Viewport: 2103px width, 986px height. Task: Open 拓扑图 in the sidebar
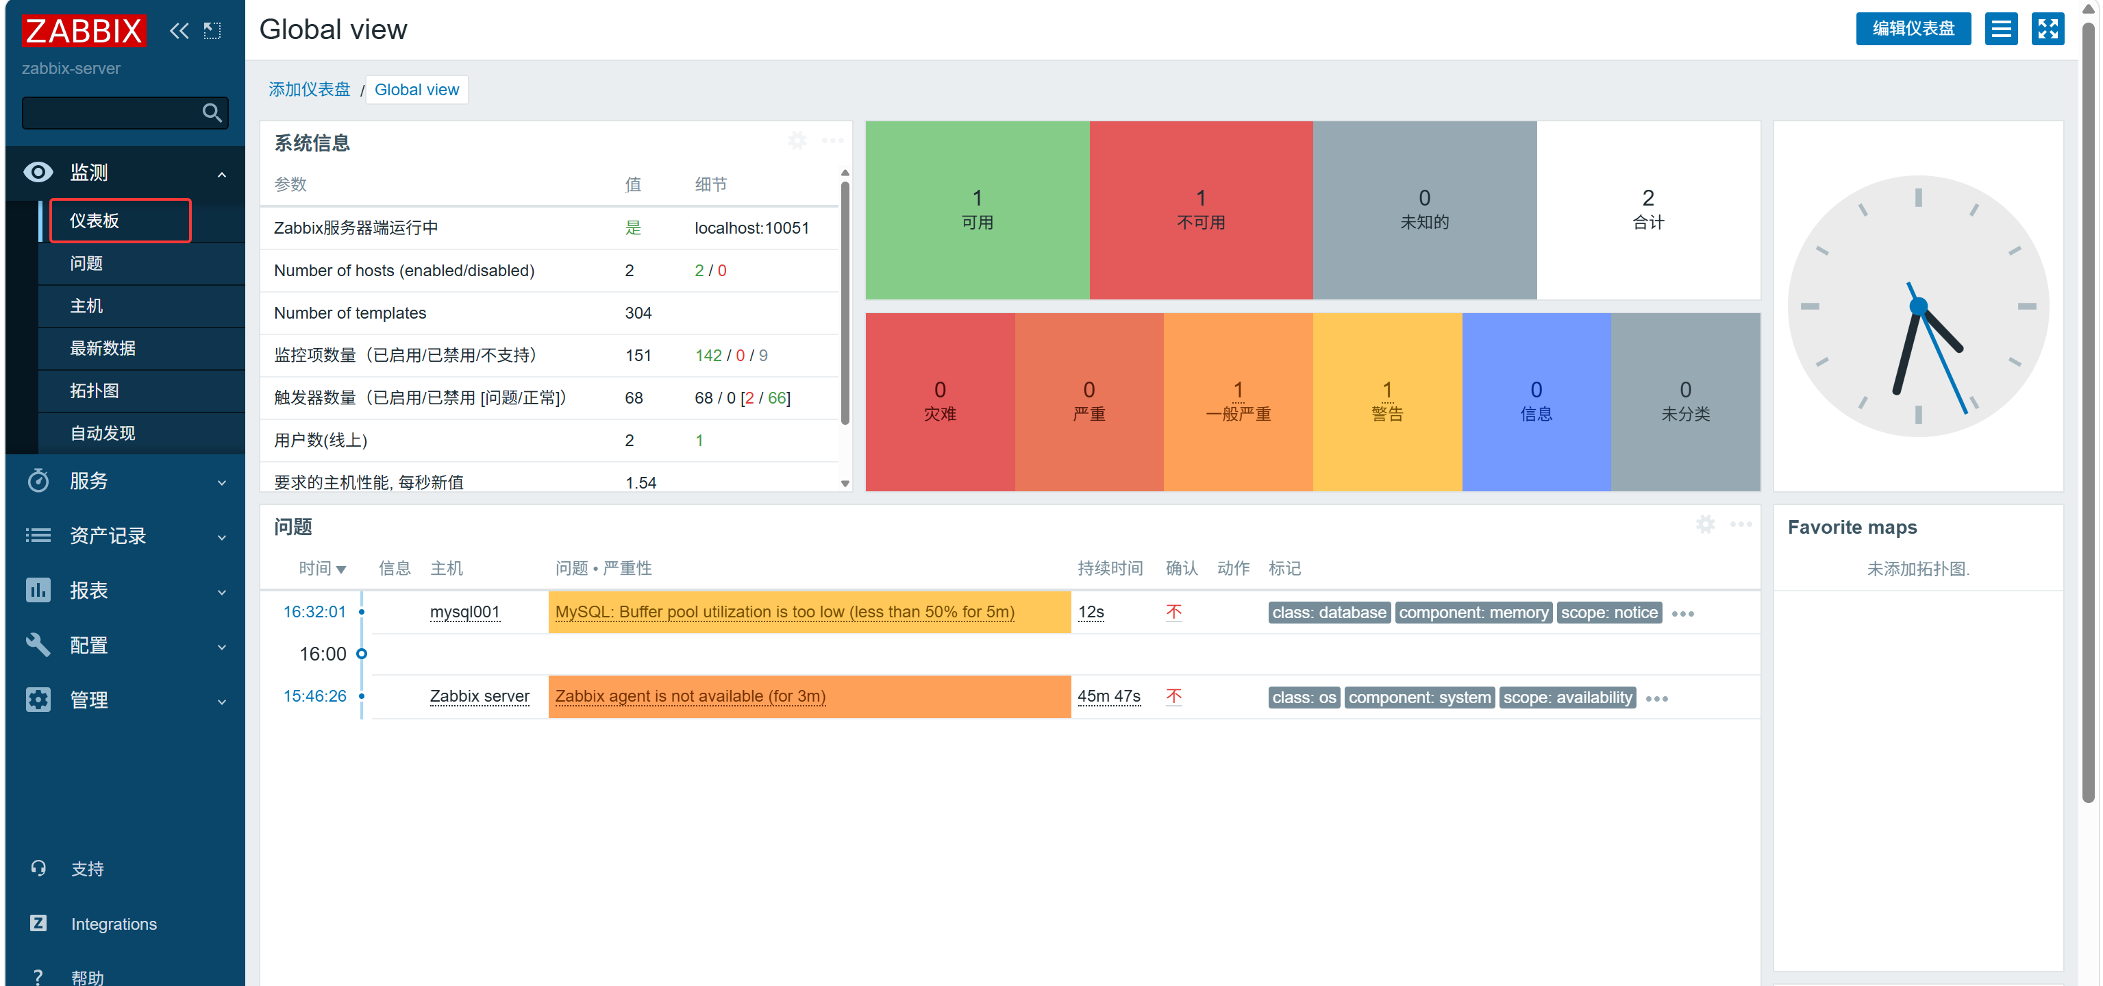(141, 391)
